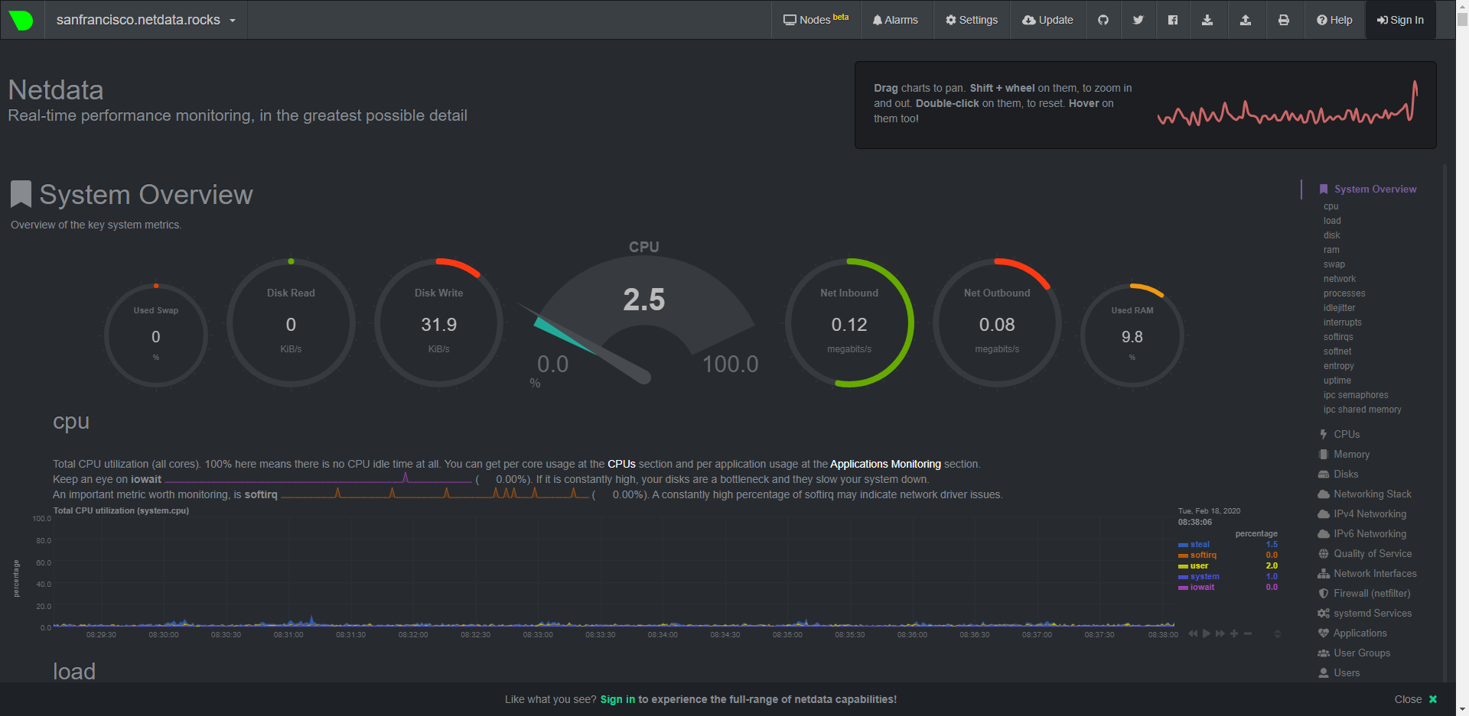Jump to processes in sidebar
This screenshot has height=716, width=1469.
1344,293
